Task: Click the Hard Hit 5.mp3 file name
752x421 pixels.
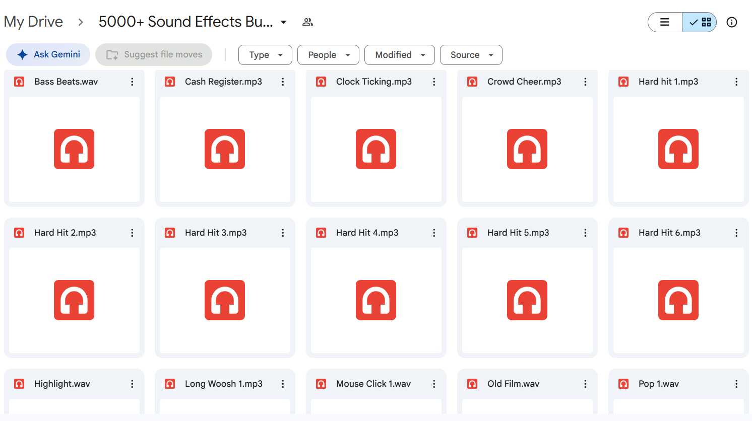Action: [518, 233]
